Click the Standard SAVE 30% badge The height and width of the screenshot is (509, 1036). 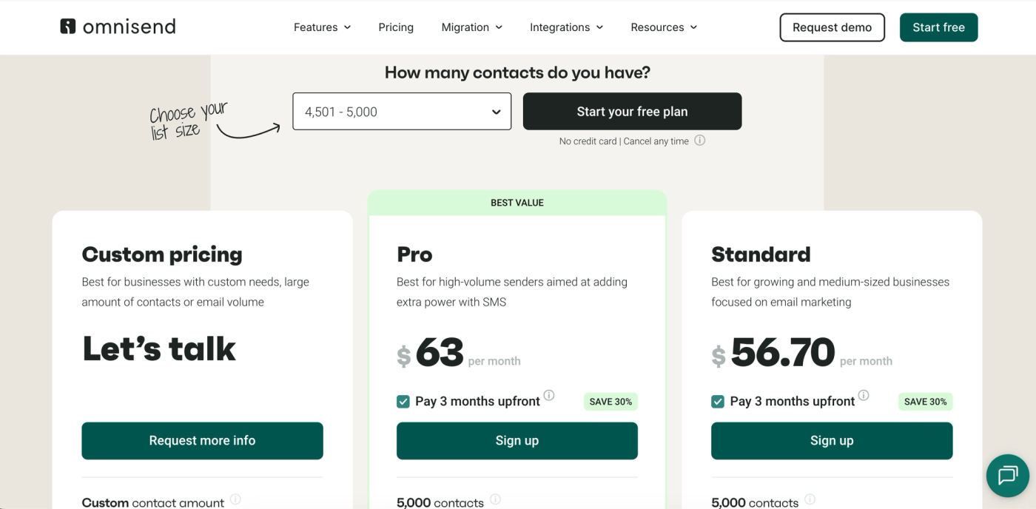tap(925, 402)
